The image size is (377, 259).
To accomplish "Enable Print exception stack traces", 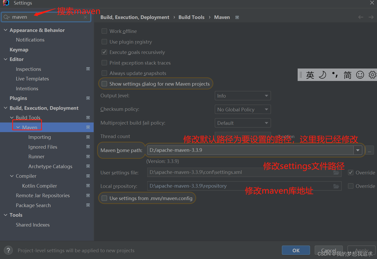I will point(104,63).
